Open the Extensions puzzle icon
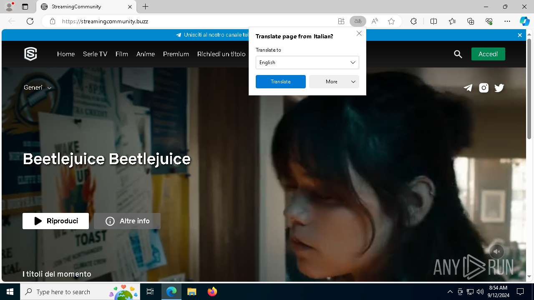Viewport: 534px width, 300px height. click(x=413, y=21)
